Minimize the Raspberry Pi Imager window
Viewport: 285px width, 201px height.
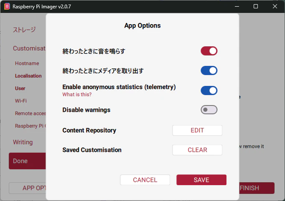pyautogui.click(x=237, y=7)
